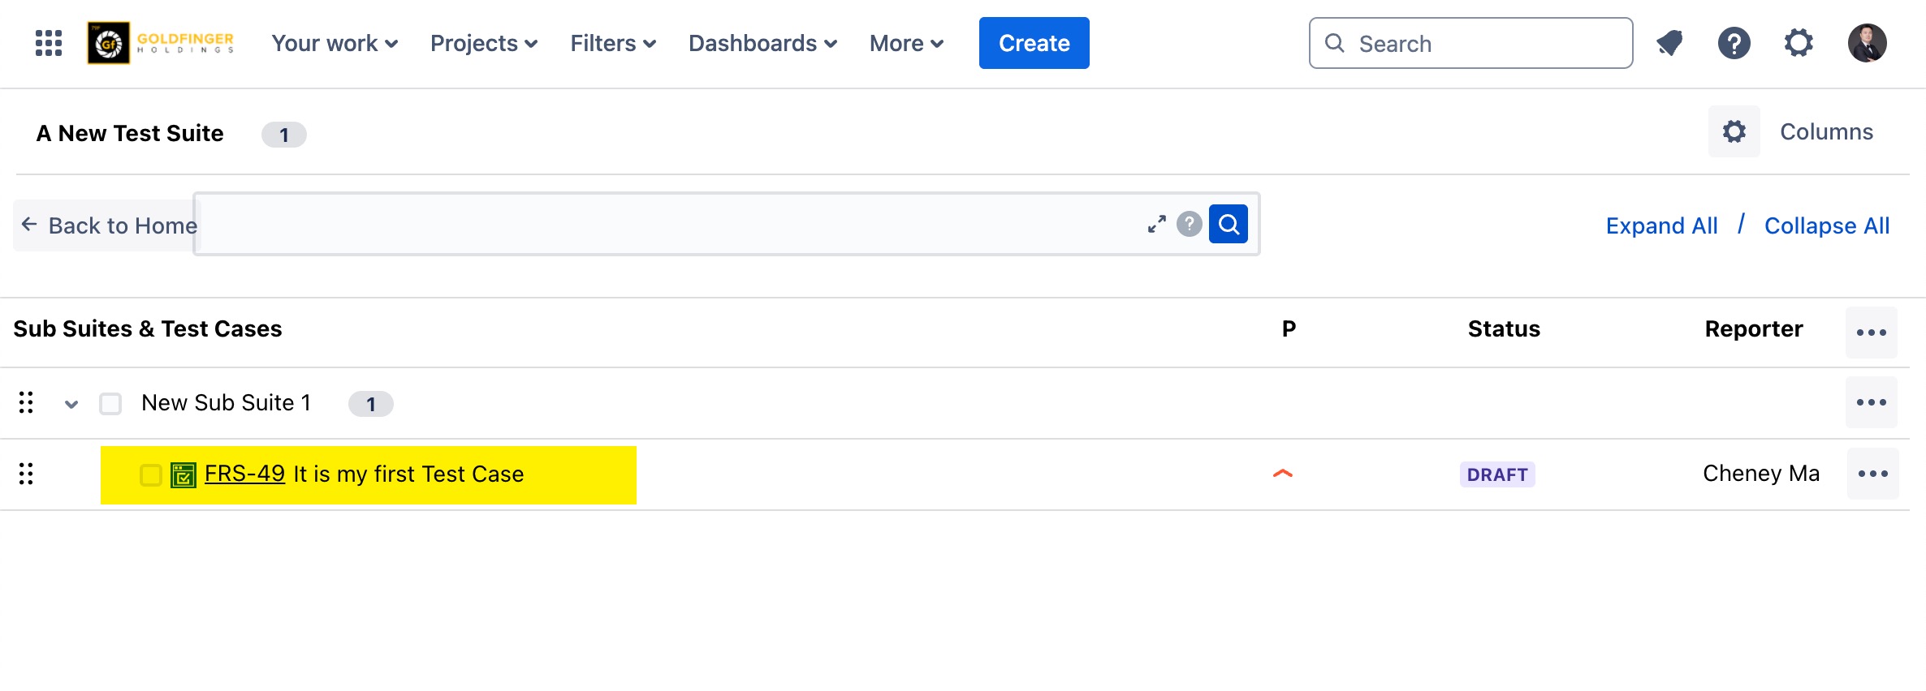
Task: Open the settings gear in top navigation
Action: pos(1799,43)
